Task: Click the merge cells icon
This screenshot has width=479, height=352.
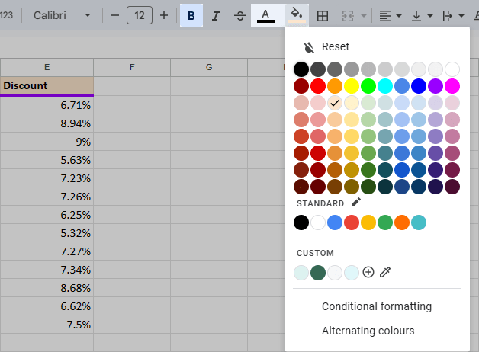Action: tap(348, 15)
